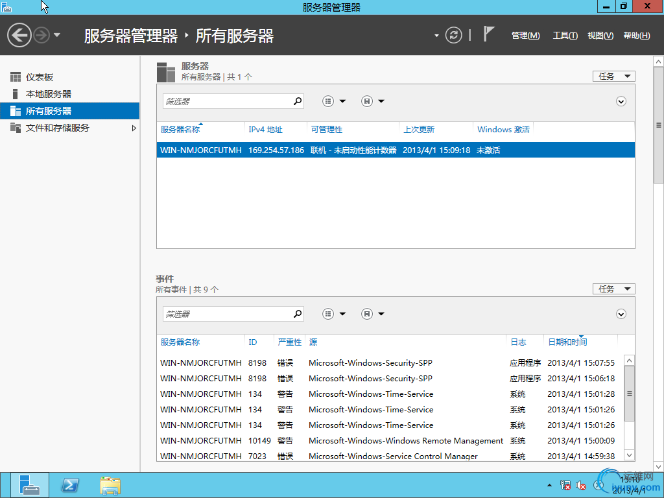Open the 帮助(H) menu
This screenshot has width=664, height=498.
click(637, 36)
